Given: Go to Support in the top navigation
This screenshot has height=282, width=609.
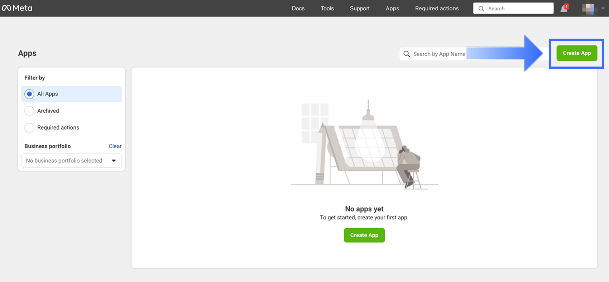Looking at the screenshot, I should coord(360,8).
